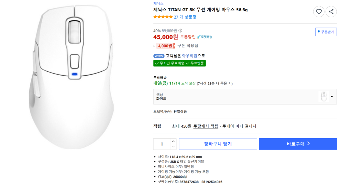Buy now with 바로구매 button
The height and width of the screenshot is (187, 341).
pos(298,144)
